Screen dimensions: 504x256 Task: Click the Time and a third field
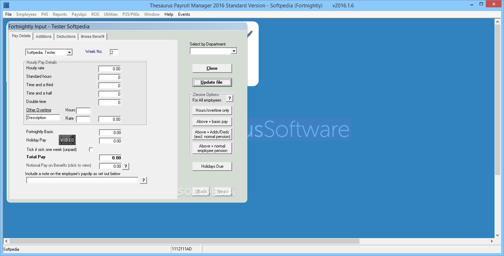point(110,86)
